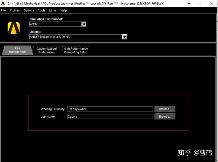The image size is (218, 162).
Task: Open the Profiles menu
Action: [15, 10]
